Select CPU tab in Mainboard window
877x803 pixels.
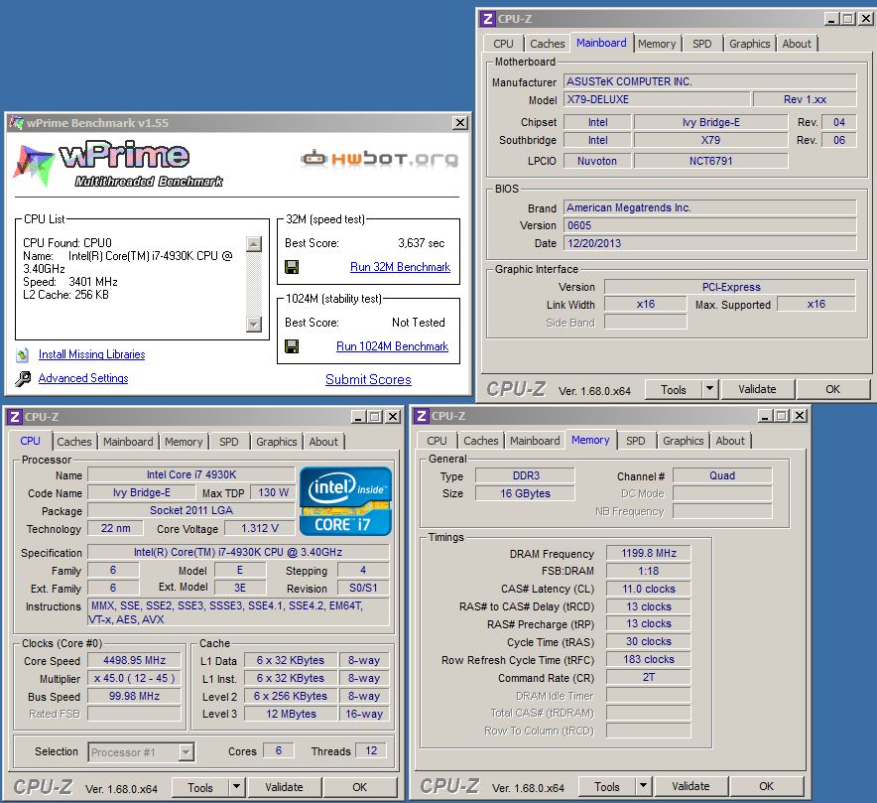[x=503, y=44]
